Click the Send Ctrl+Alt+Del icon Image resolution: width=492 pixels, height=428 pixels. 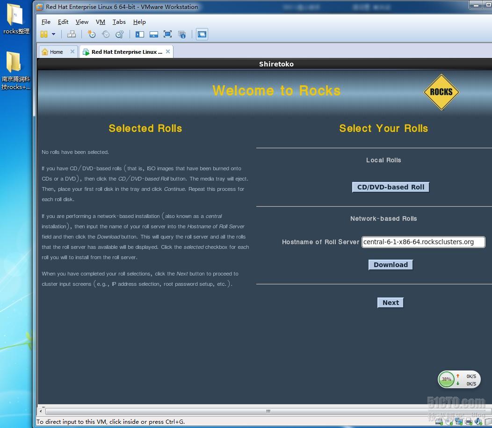pos(72,34)
